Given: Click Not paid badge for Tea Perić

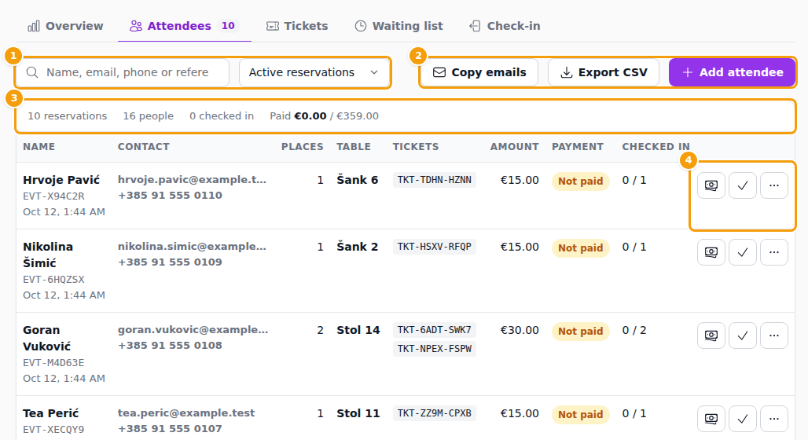Looking at the screenshot, I should click(580, 415).
